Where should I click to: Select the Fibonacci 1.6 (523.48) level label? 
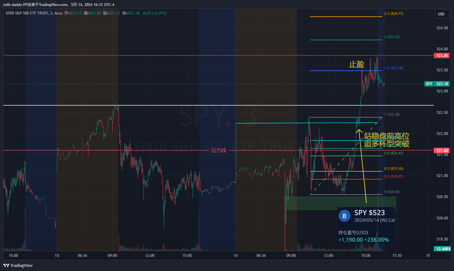[x=394, y=68]
